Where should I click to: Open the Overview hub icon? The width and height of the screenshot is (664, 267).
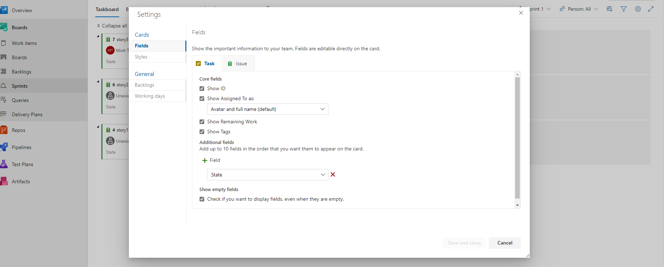[x=4, y=10]
